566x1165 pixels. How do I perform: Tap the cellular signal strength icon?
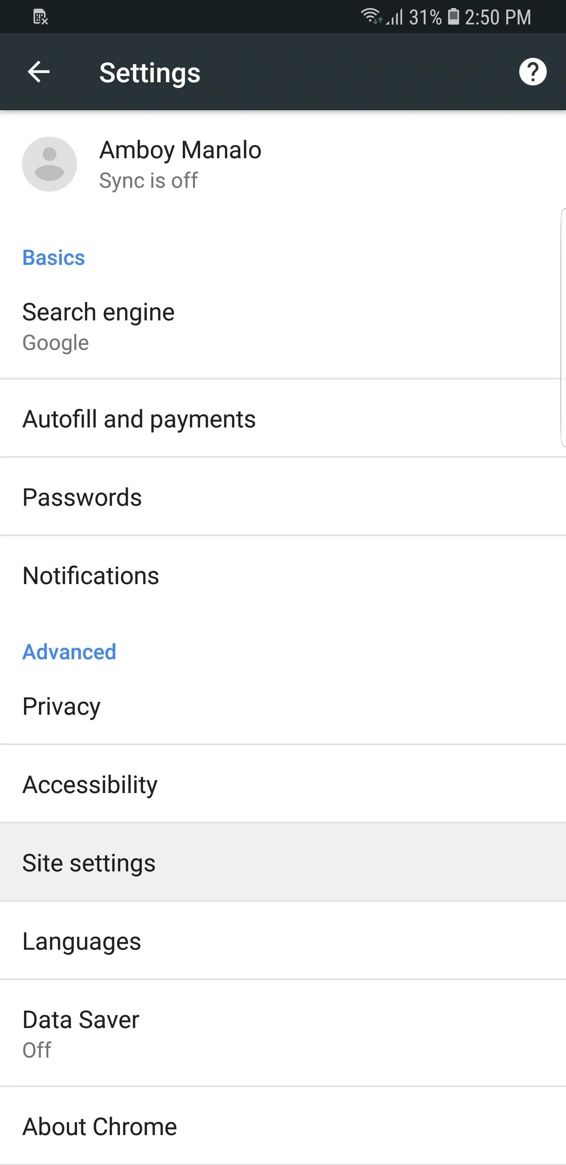(394, 17)
